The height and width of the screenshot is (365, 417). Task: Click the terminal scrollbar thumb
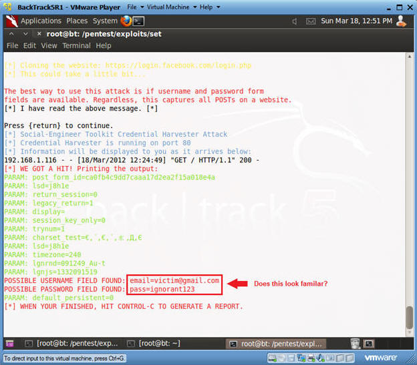tap(410, 318)
